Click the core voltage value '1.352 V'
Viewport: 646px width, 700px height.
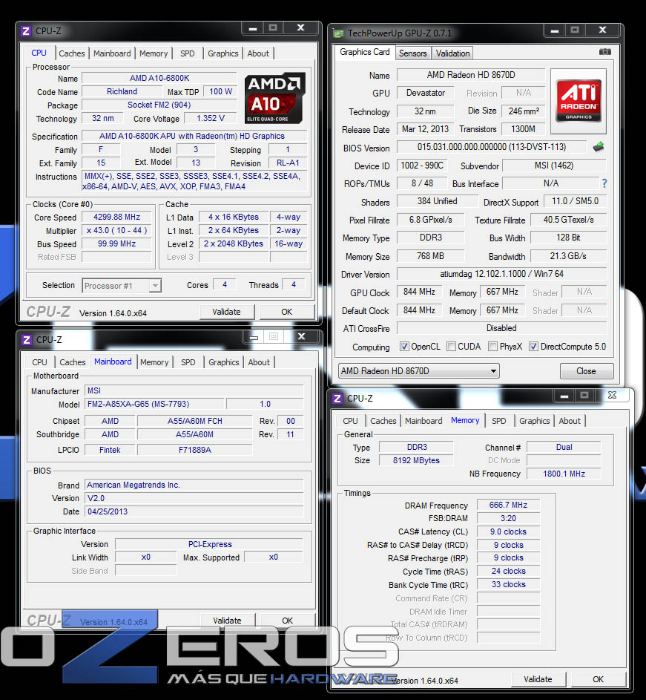(210, 118)
